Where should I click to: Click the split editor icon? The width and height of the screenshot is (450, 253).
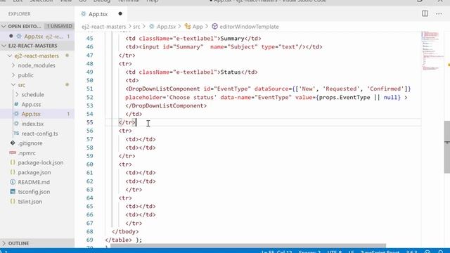pyautogui.click(x=425, y=14)
